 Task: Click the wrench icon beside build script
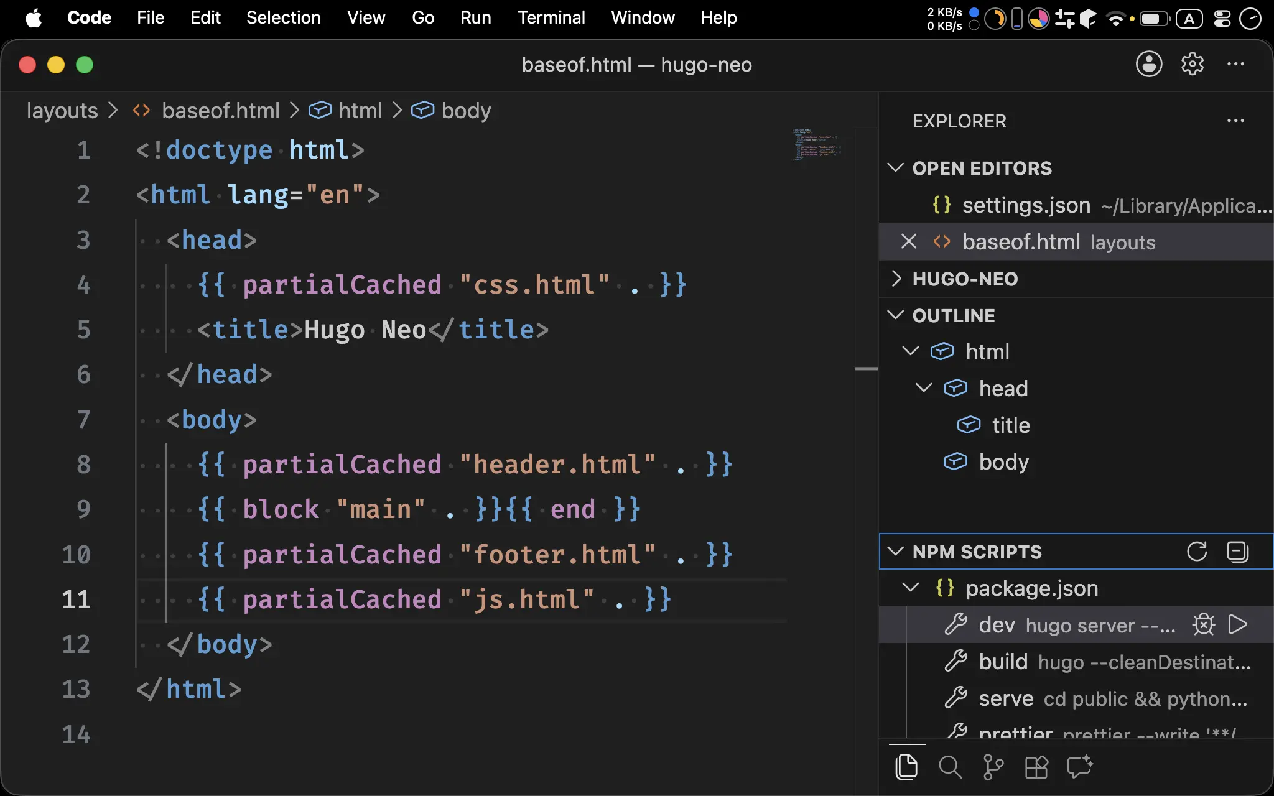[955, 661]
